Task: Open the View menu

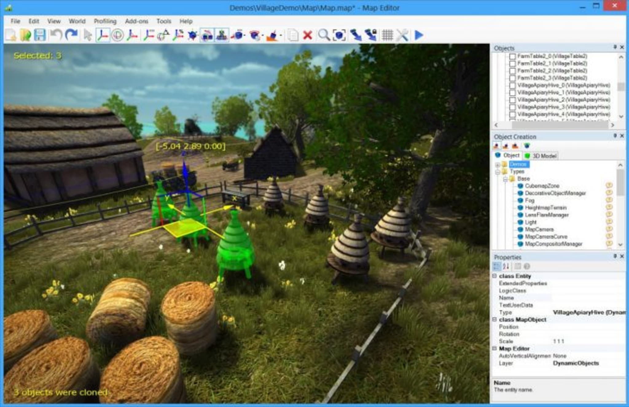Action: 54,21
